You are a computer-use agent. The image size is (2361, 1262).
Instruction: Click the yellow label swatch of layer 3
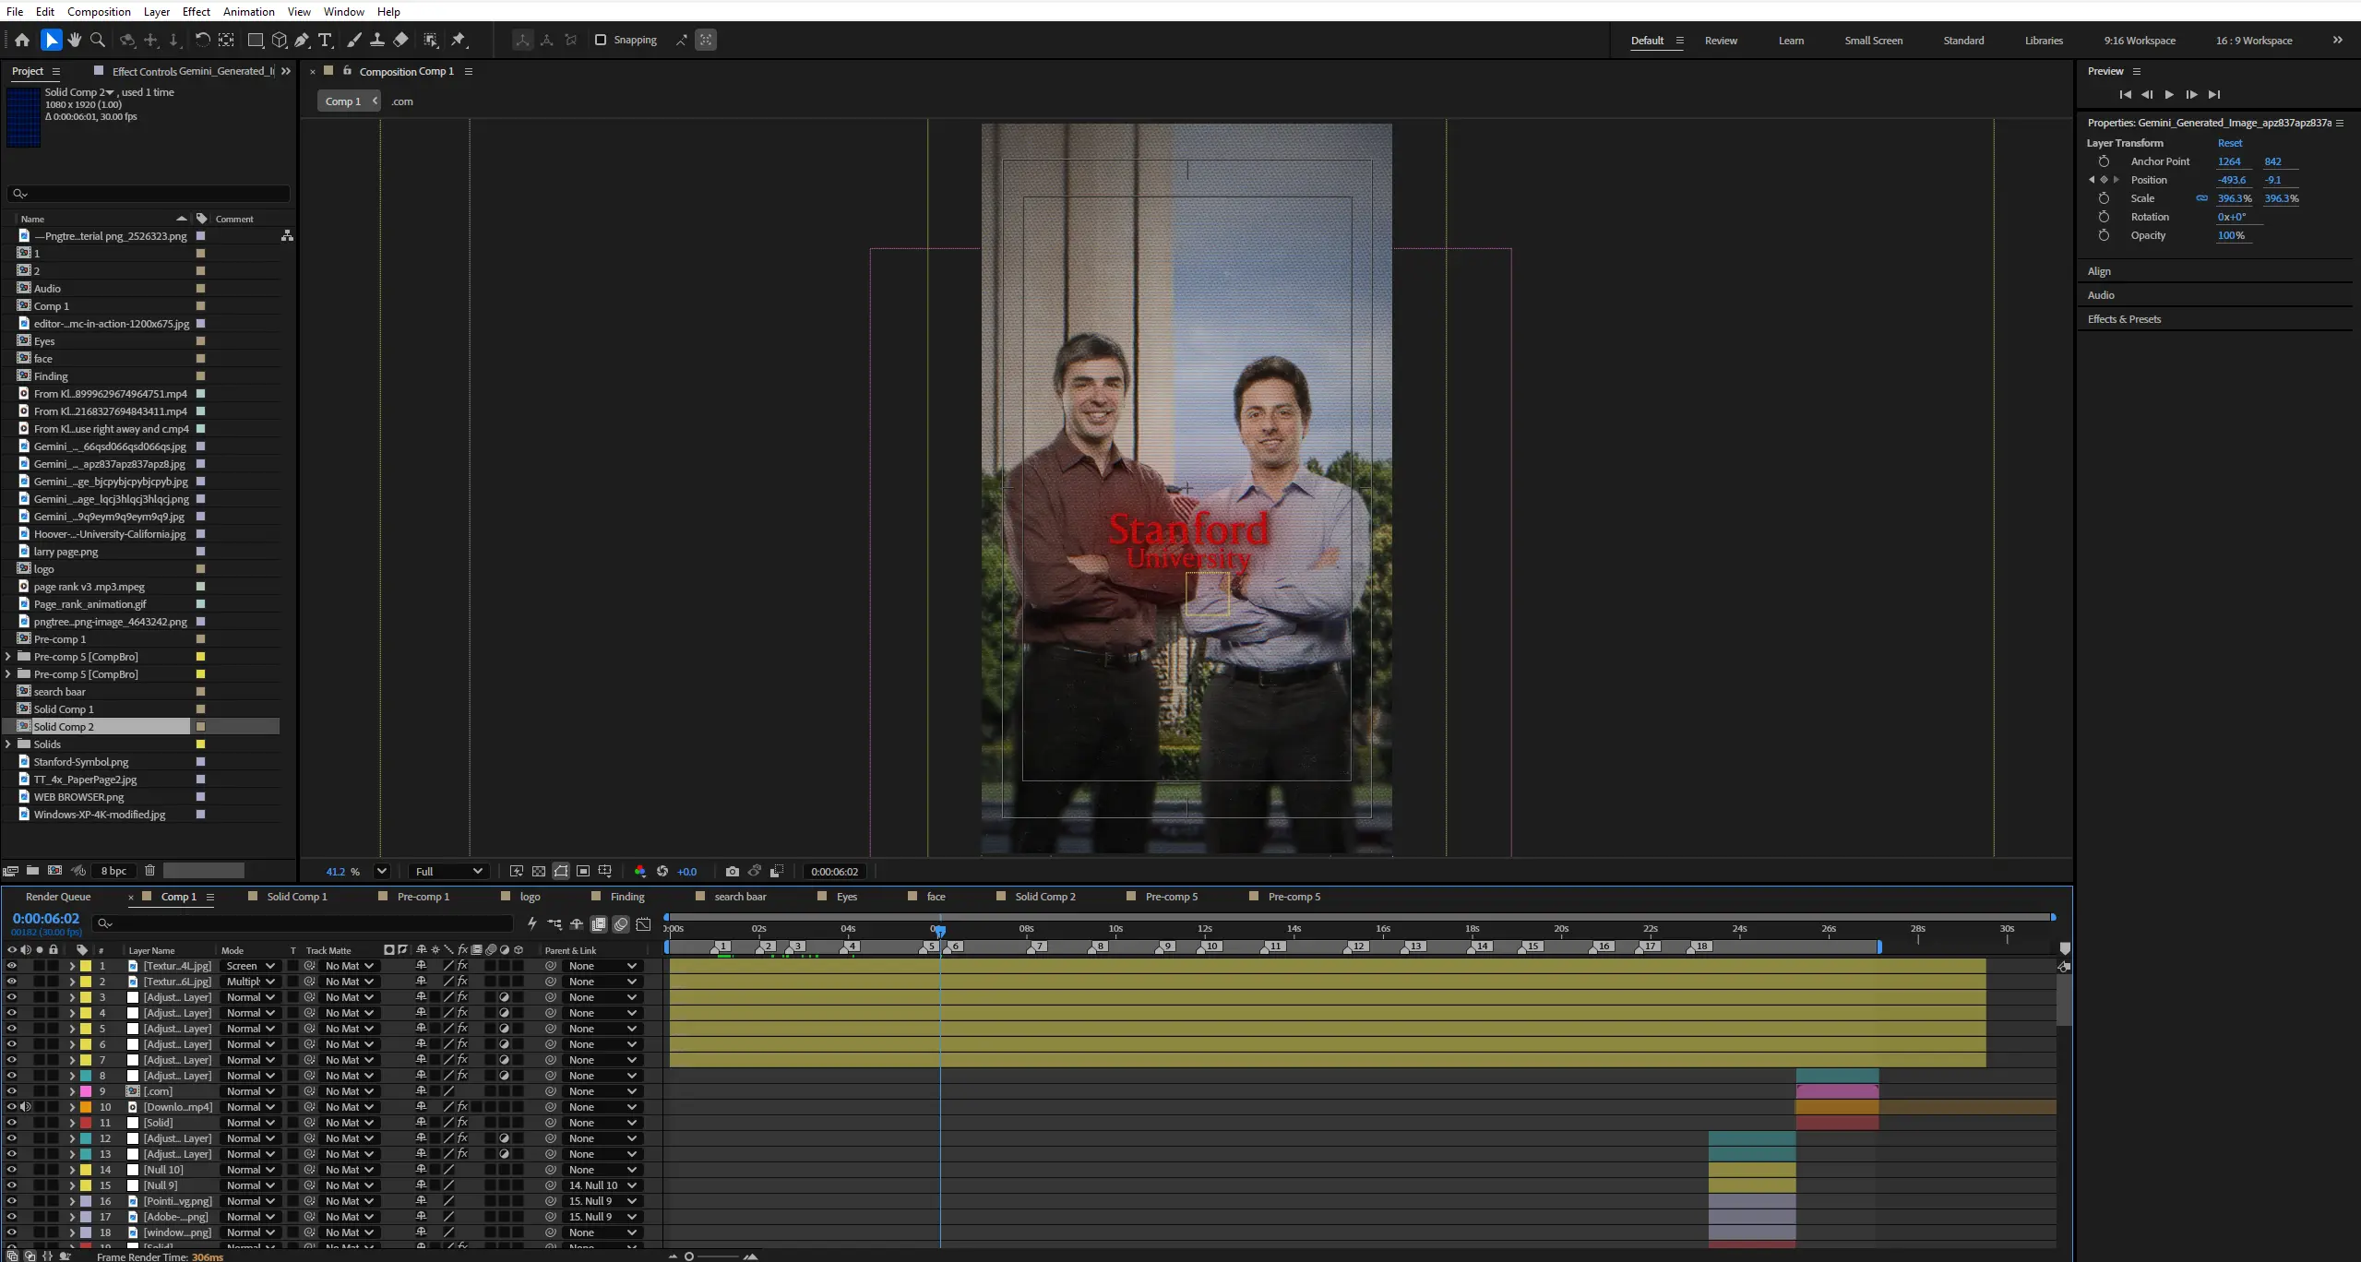tap(86, 997)
